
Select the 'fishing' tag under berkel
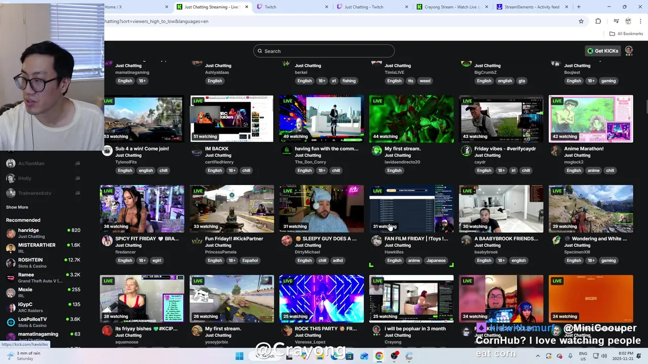pyautogui.click(x=349, y=81)
